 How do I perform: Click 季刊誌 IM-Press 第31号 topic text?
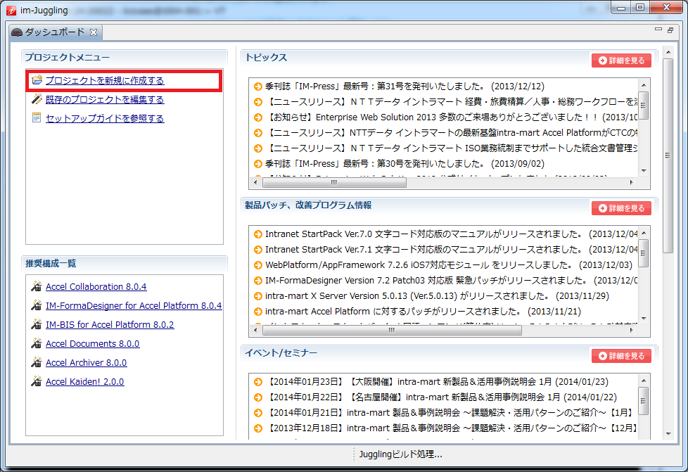tap(404, 87)
